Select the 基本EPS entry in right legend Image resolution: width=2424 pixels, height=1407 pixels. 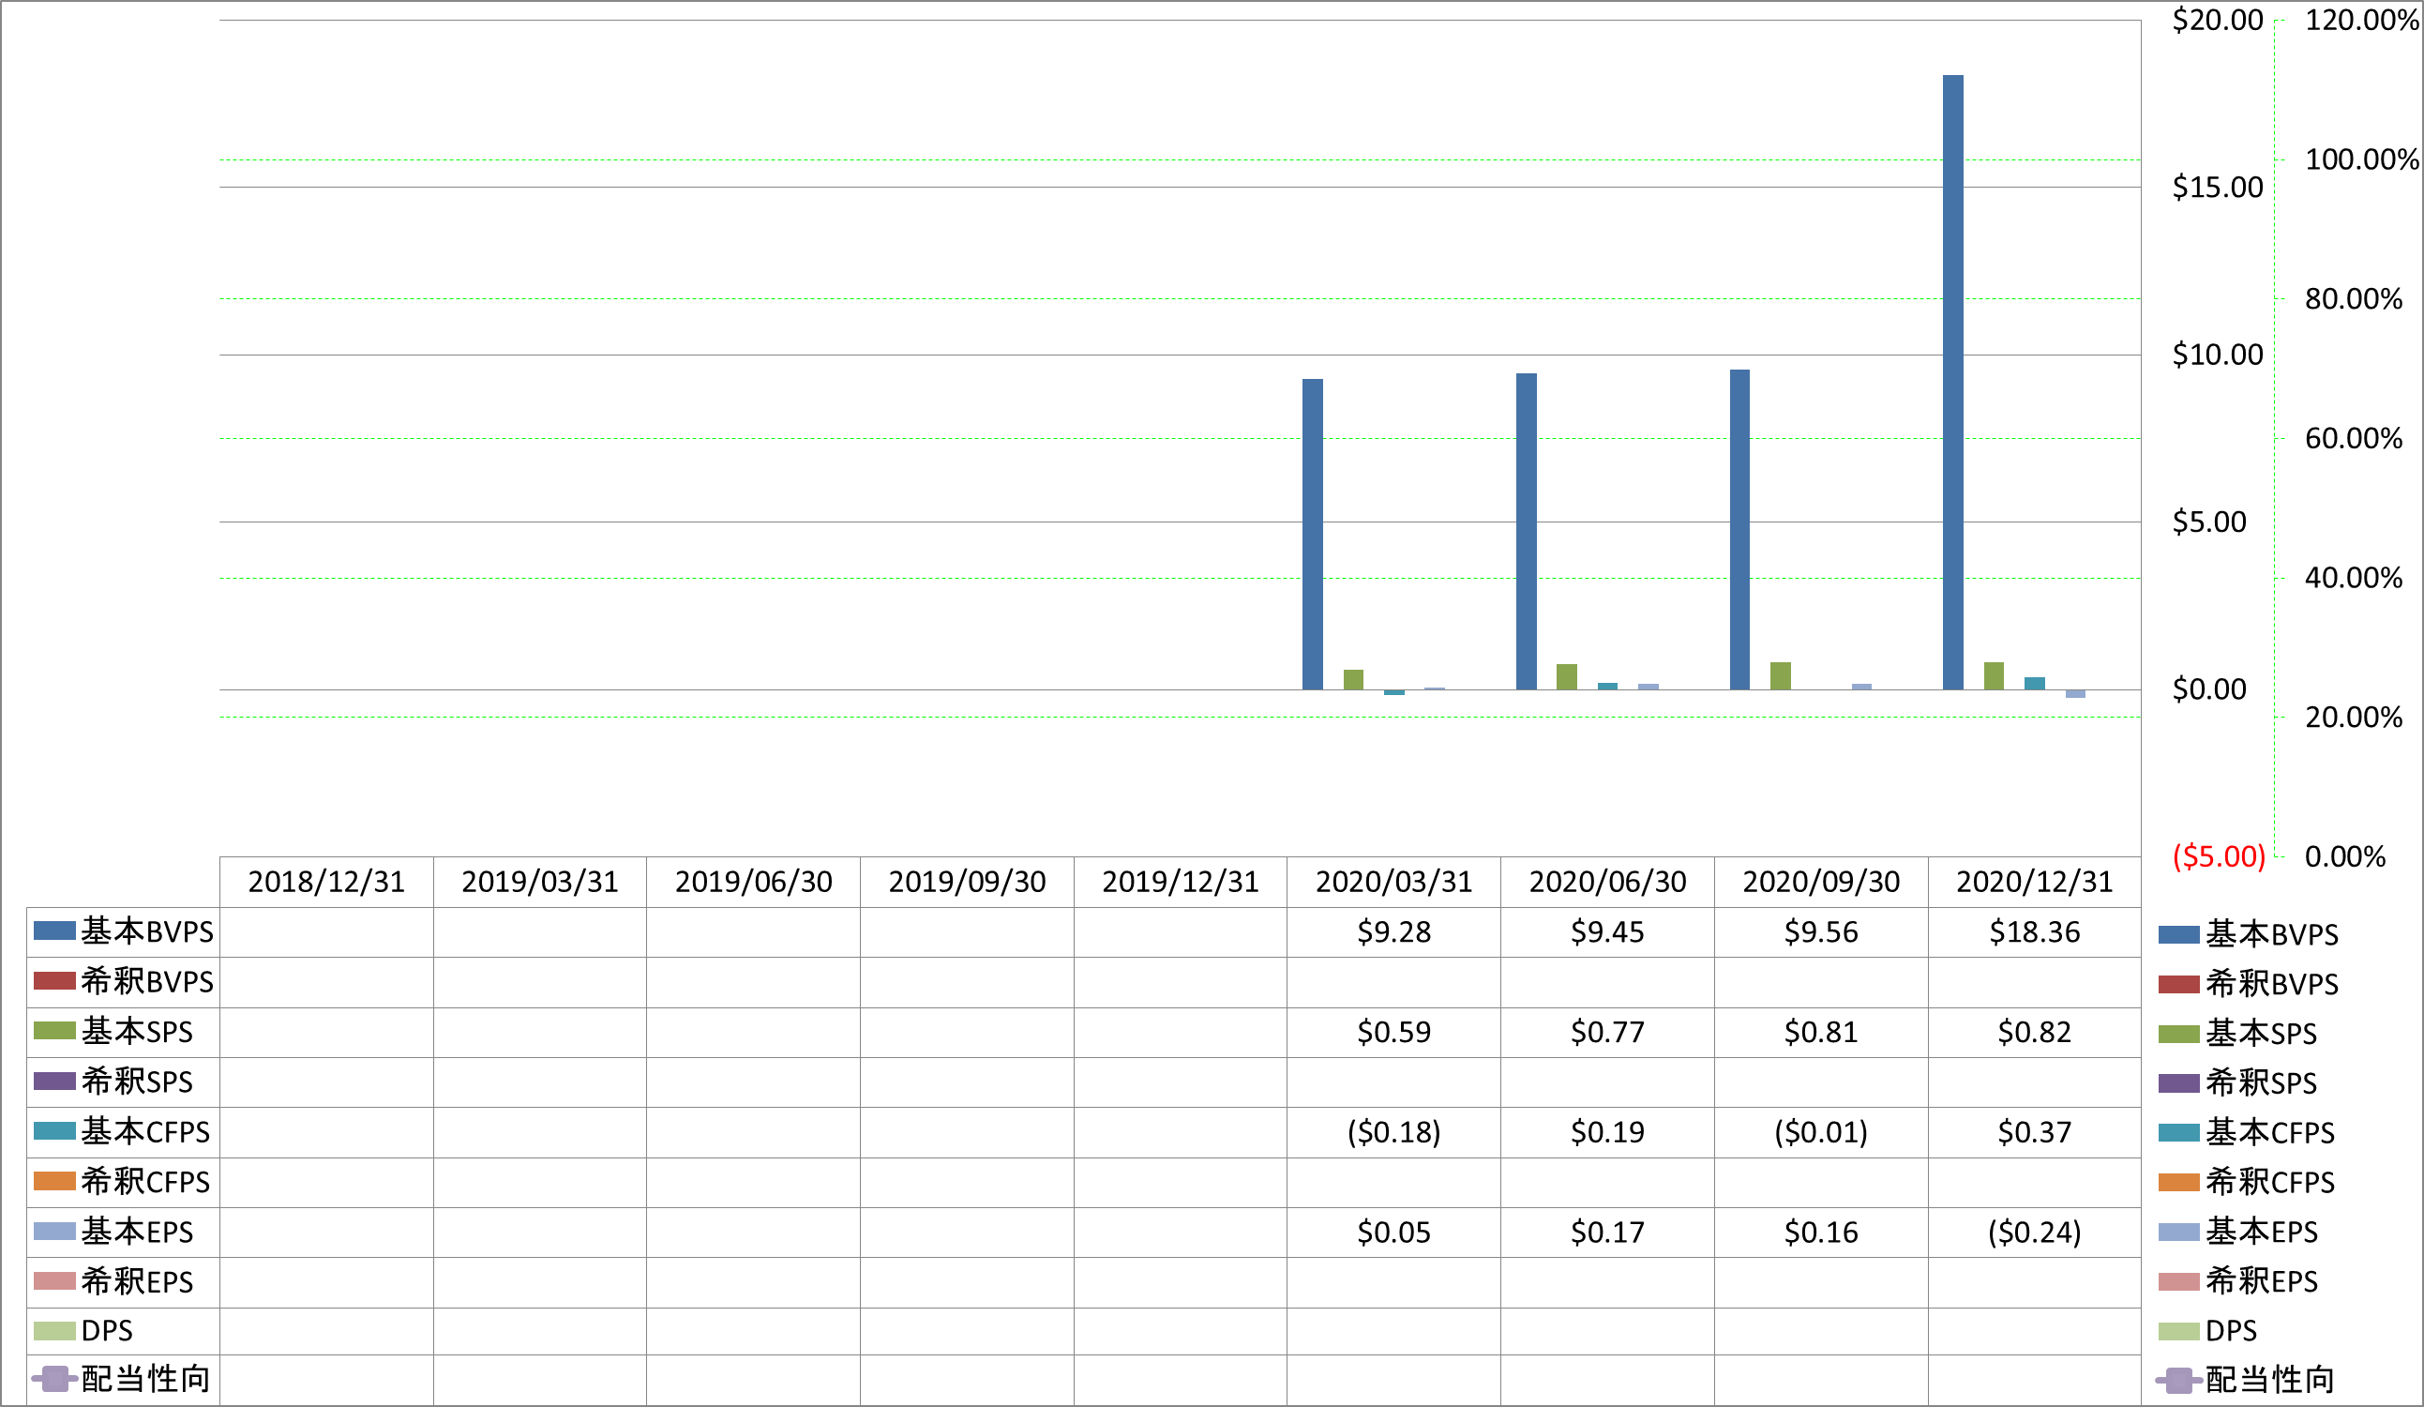click(2237, 1232)
